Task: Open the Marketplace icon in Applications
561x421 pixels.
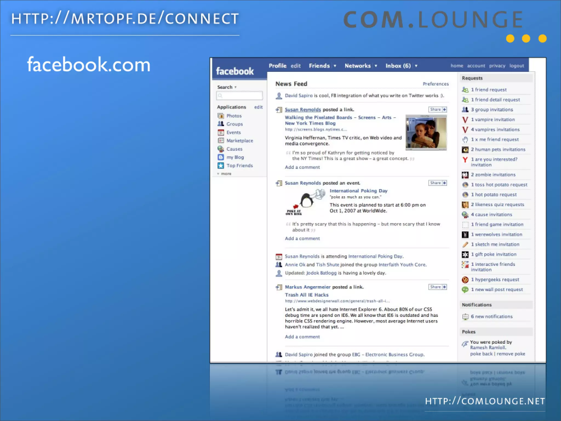Action: [221, 141]
